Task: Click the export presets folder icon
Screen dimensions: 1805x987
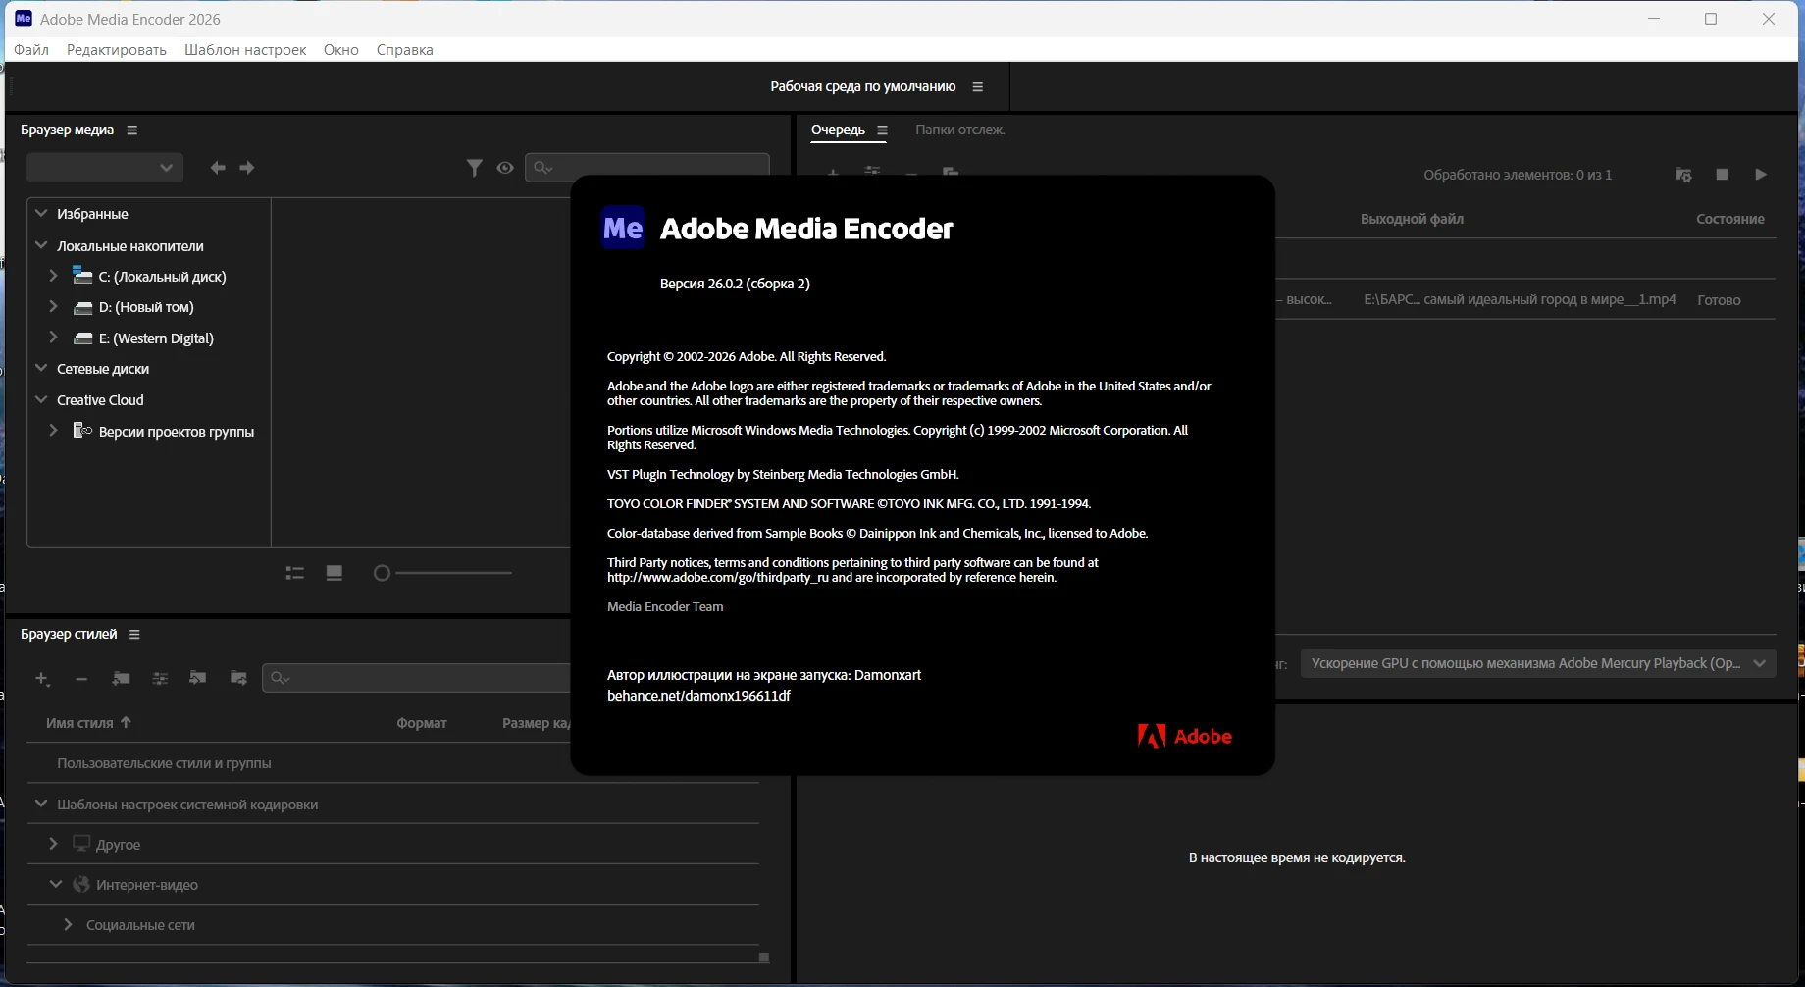Action: (238, 679)
